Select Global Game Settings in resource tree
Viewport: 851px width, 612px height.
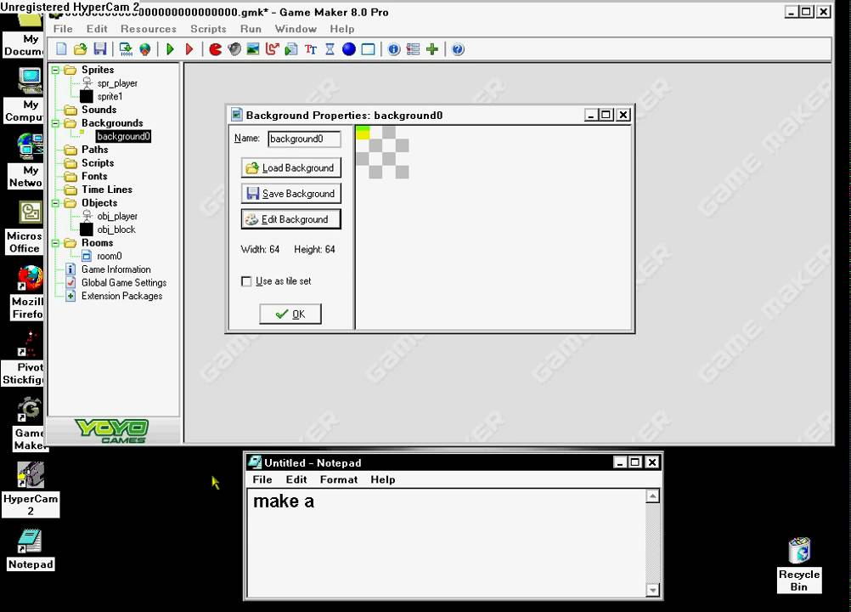[124, 283]
